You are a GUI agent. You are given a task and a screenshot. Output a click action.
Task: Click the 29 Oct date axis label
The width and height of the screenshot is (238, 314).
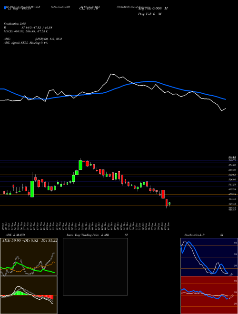4,226
